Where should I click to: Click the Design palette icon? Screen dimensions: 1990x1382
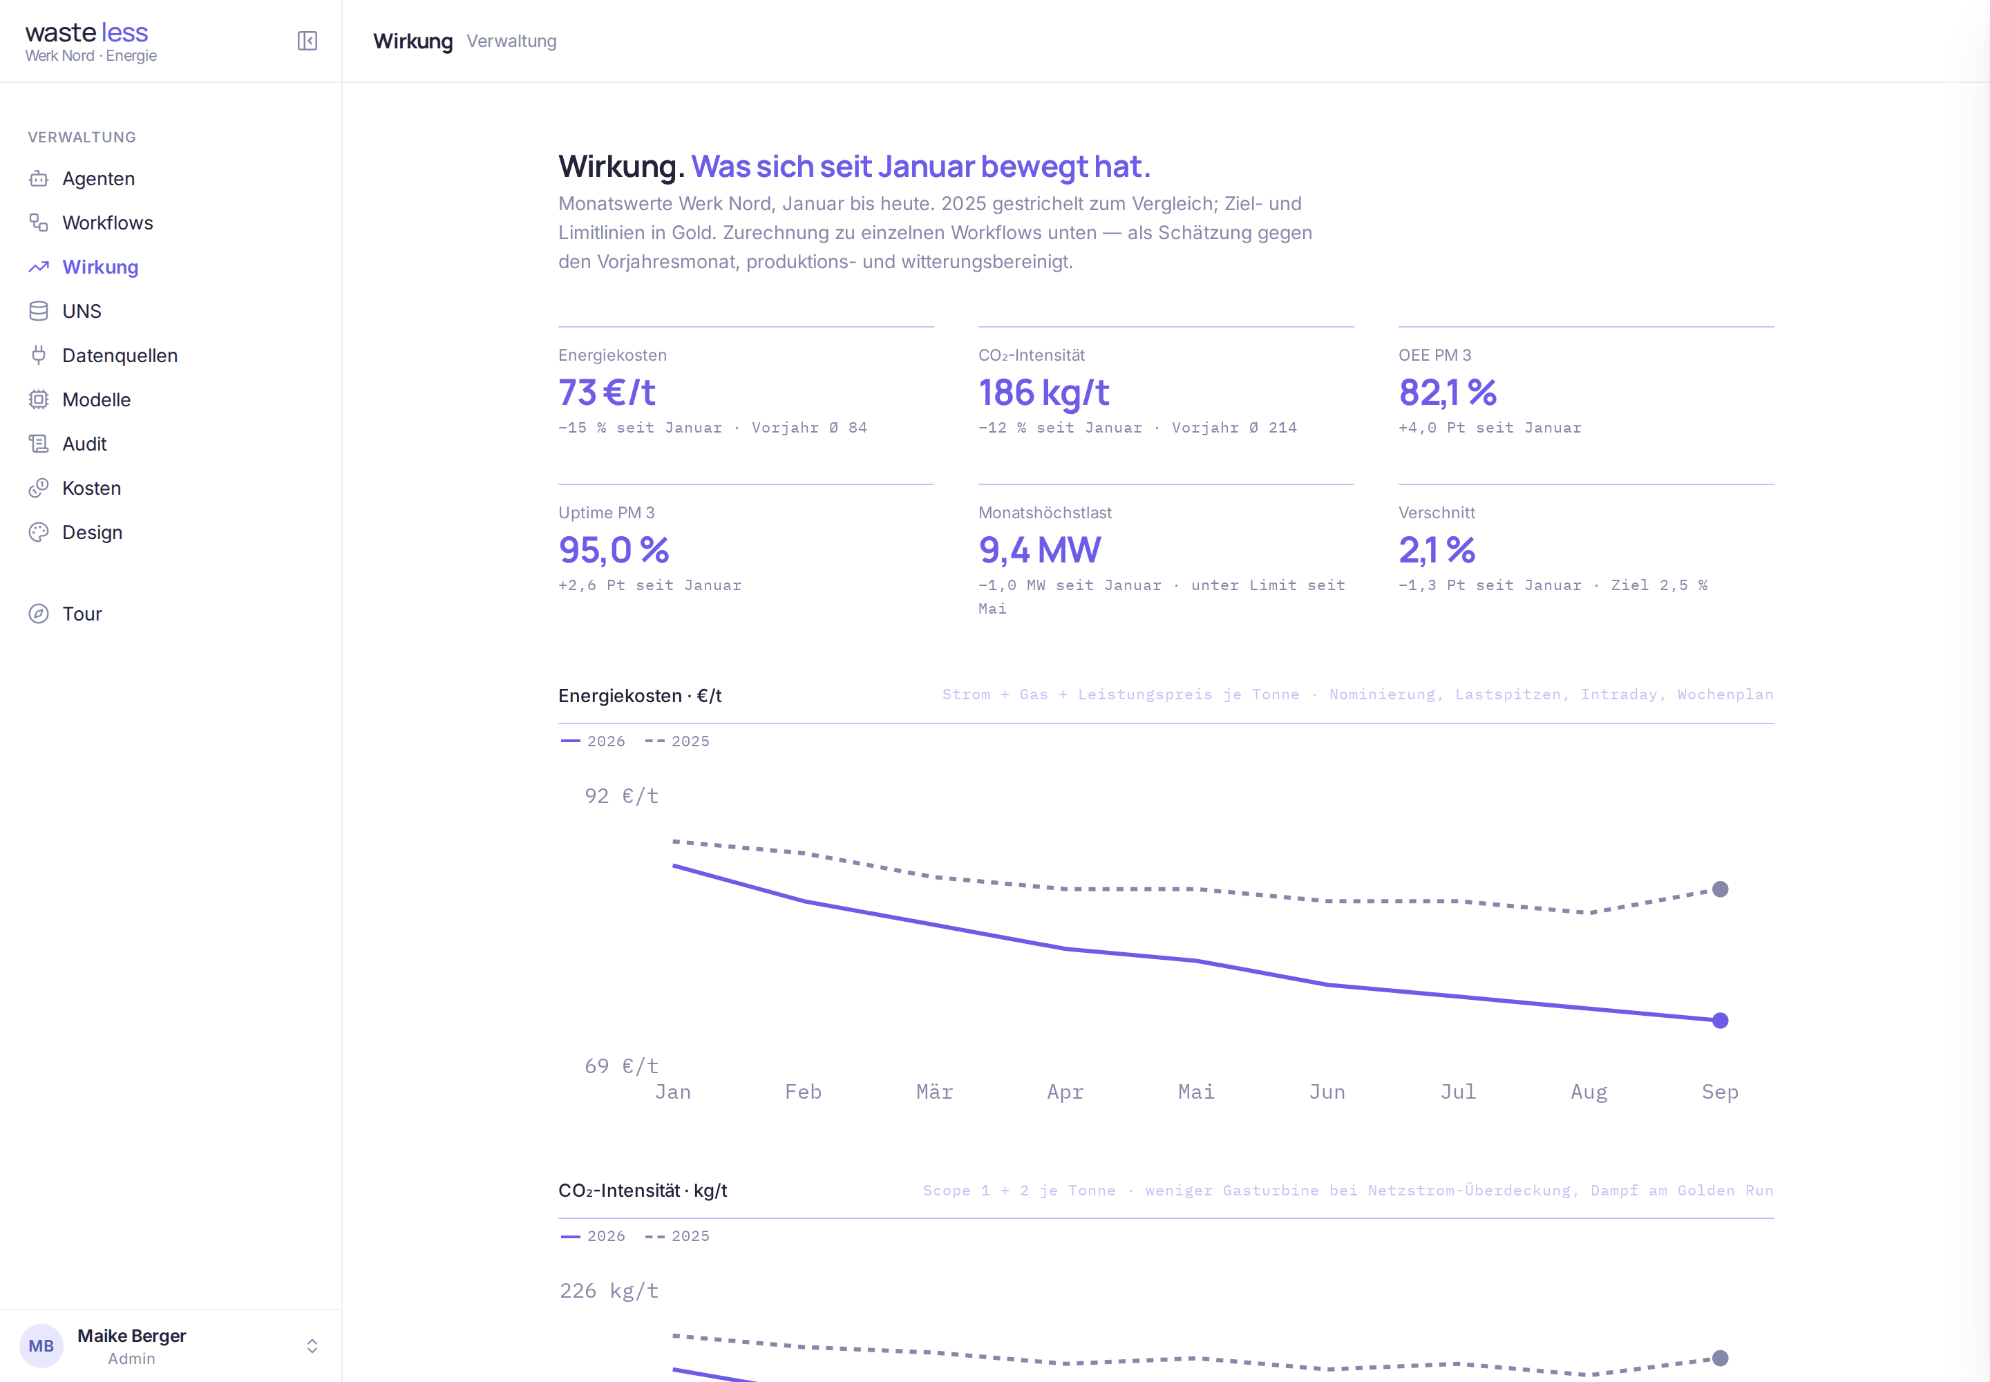click(39, 531)
